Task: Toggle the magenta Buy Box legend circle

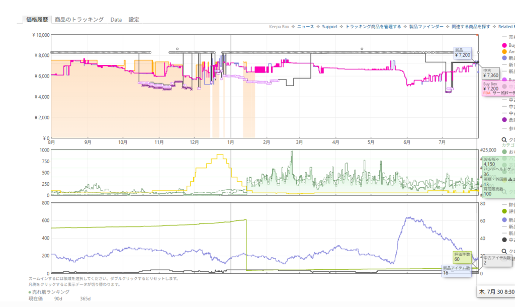Action: (504, 45)
